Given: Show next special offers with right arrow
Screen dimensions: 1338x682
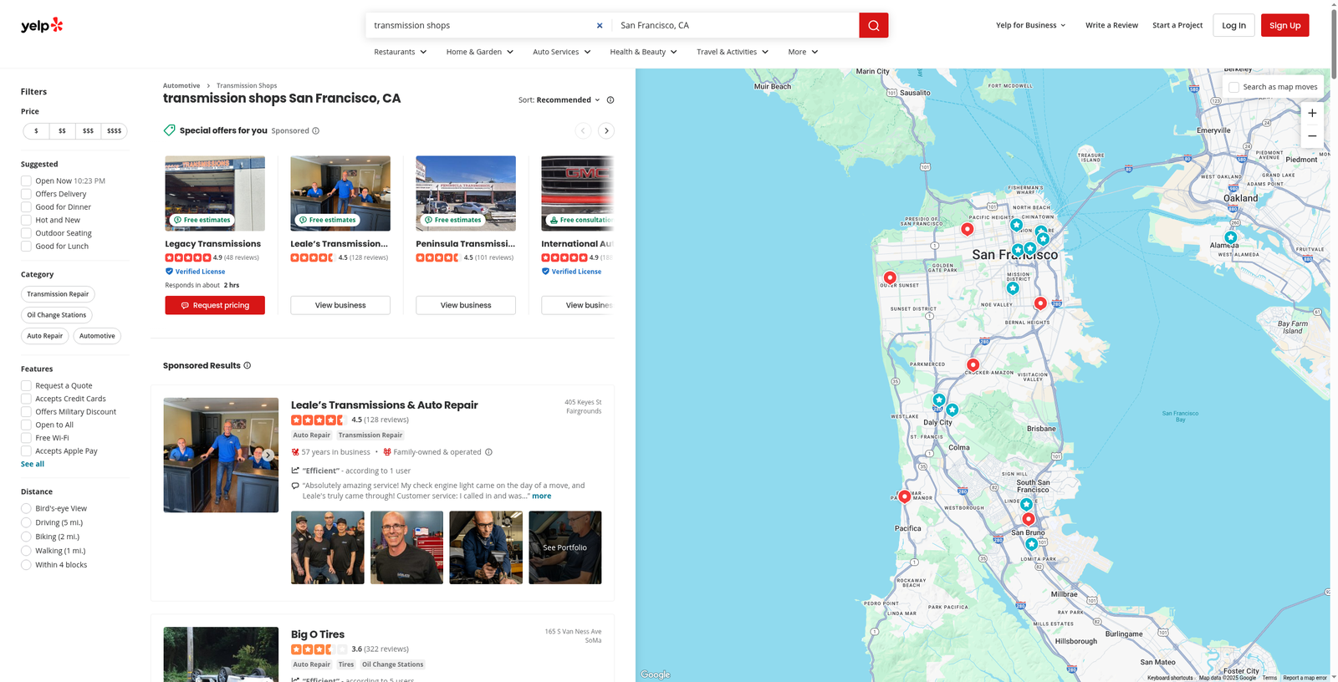Looking at the screenshot, I should (x=606, y=130).
